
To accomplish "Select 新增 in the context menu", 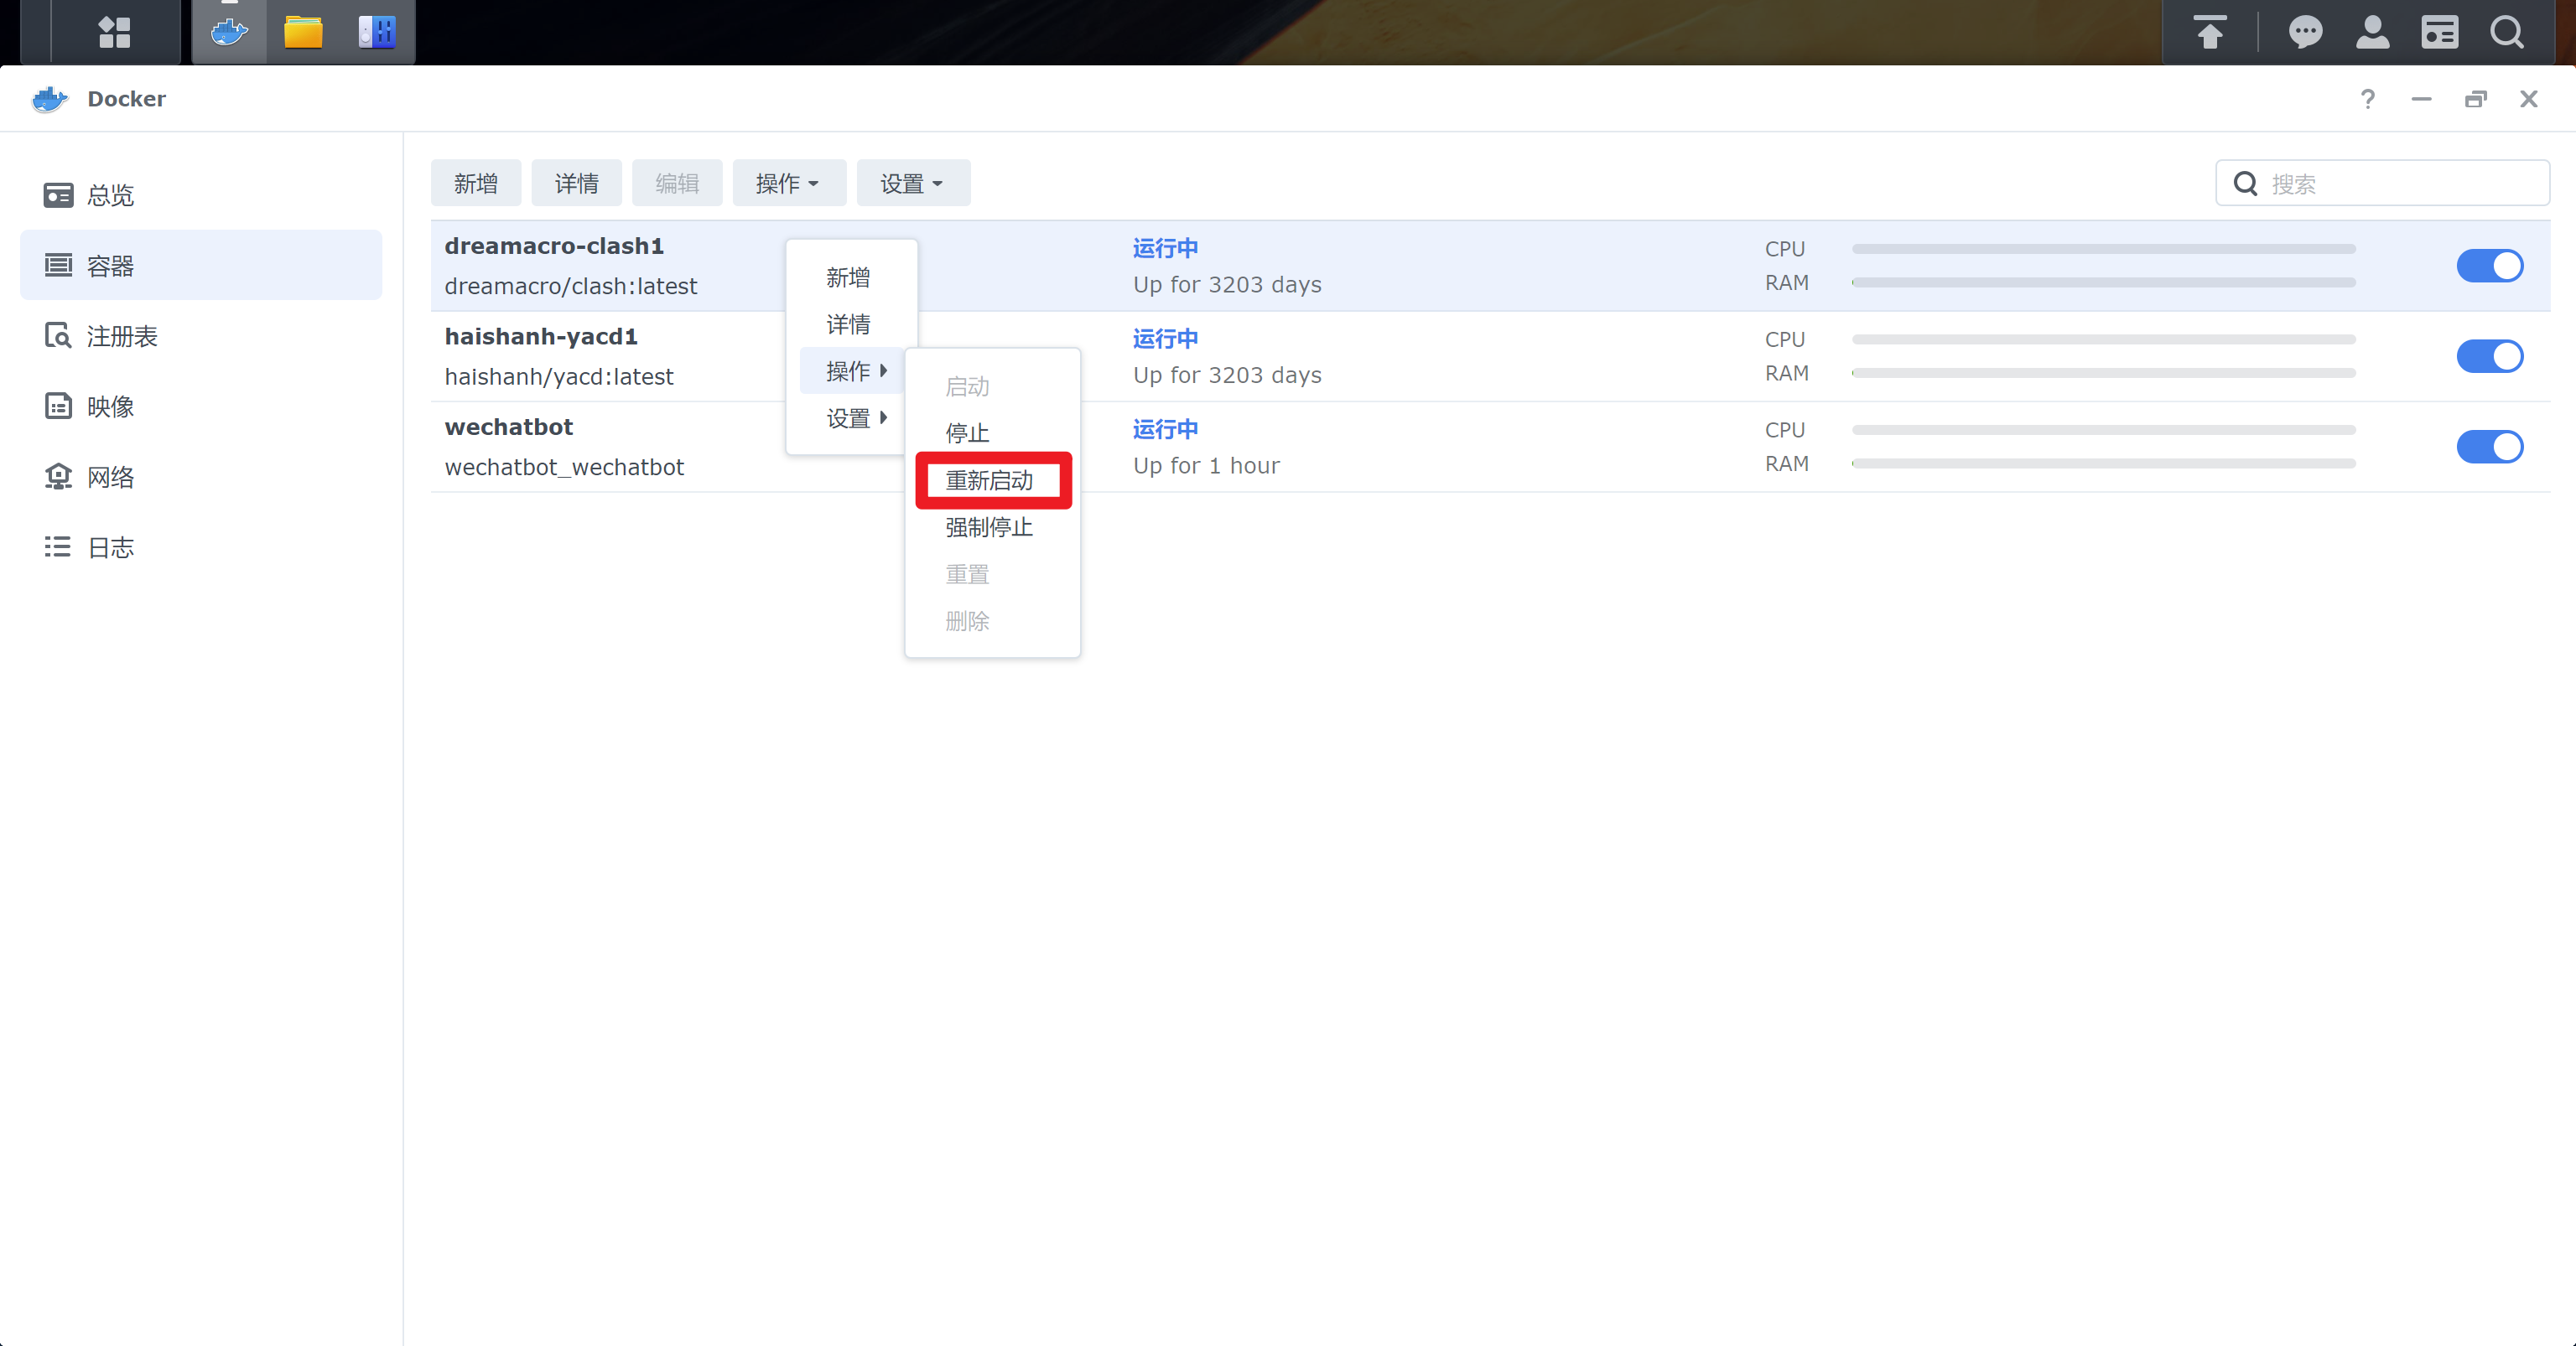I will pyautogui.click(x=849, y=277).
